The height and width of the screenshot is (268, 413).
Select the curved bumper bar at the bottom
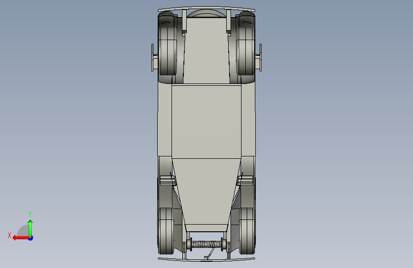tap(207, 259)
